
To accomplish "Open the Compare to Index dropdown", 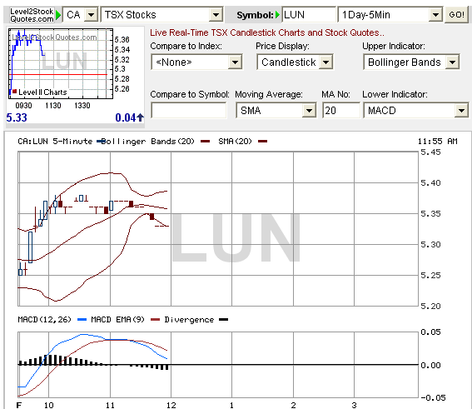I will point(196,62).
